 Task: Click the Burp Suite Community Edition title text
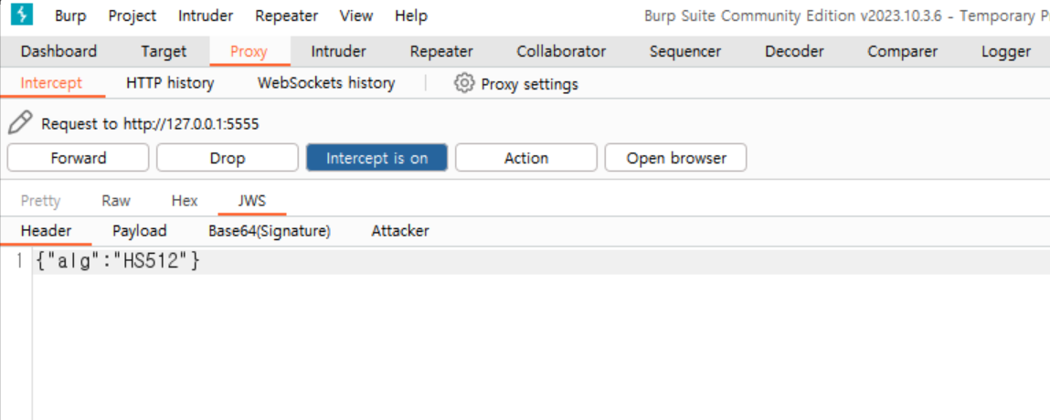coord(846,16)
